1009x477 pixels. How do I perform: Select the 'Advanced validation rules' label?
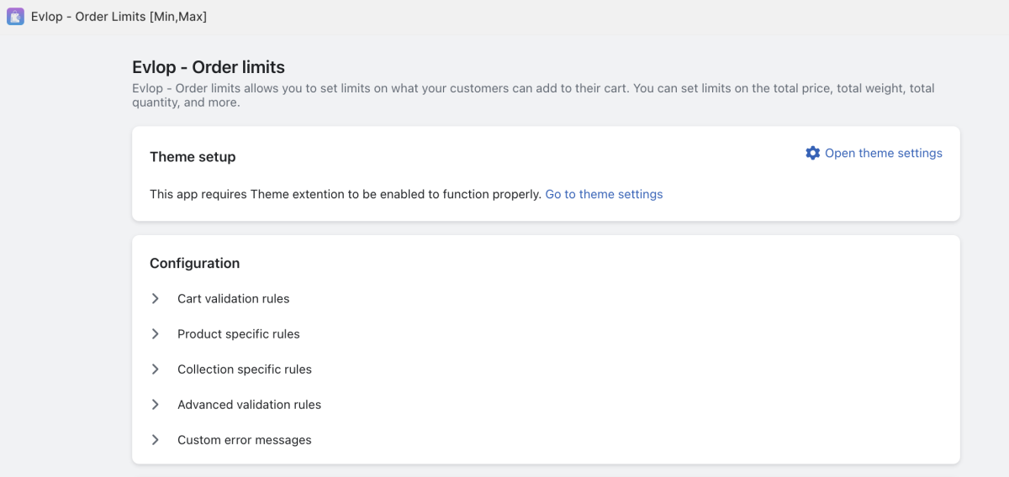tap(249, 405)
